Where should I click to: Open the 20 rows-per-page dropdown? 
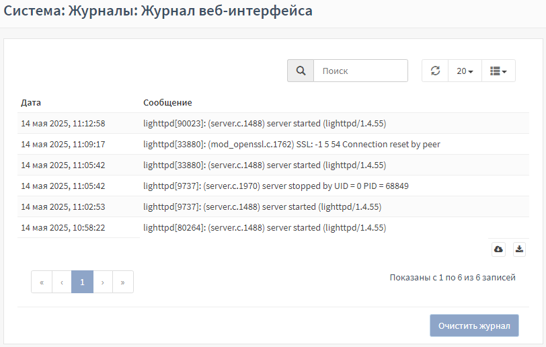[x=465, y=71]
